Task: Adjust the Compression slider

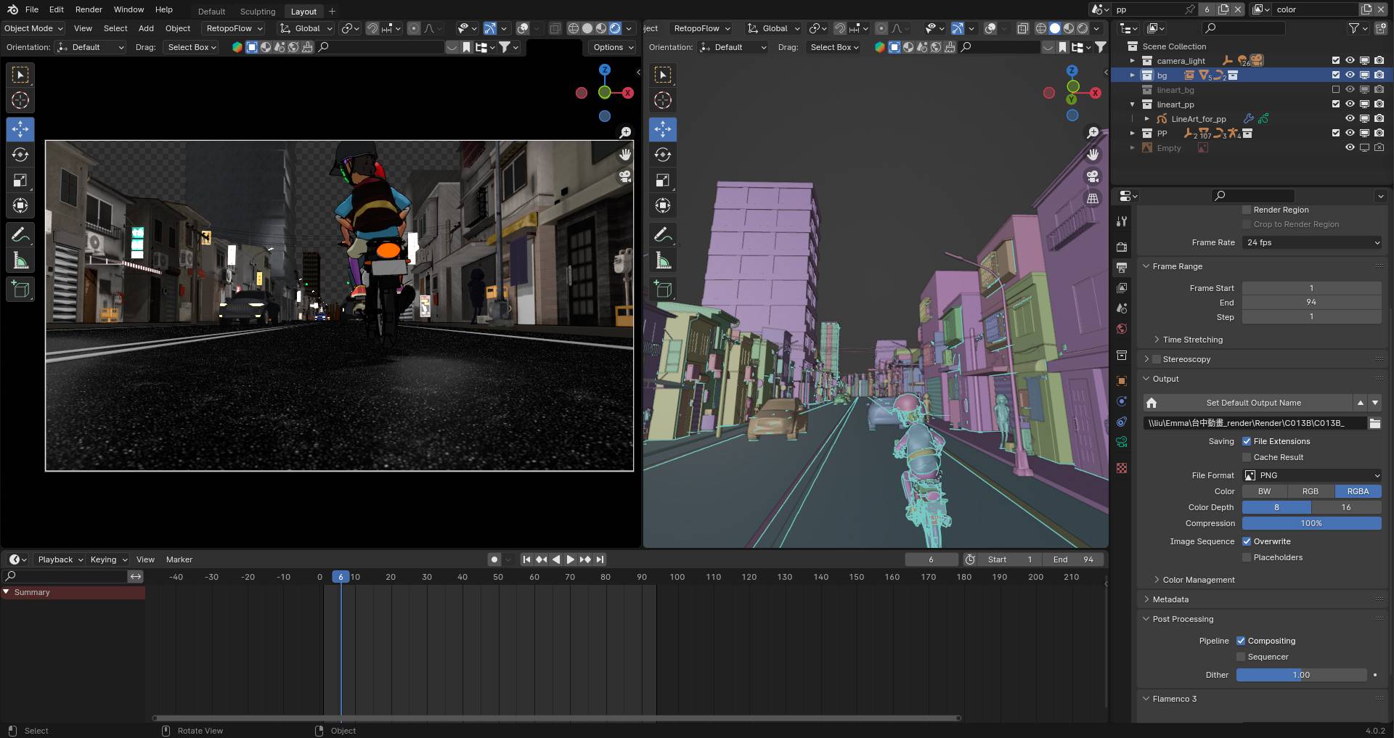Action: coord(1311,523)
